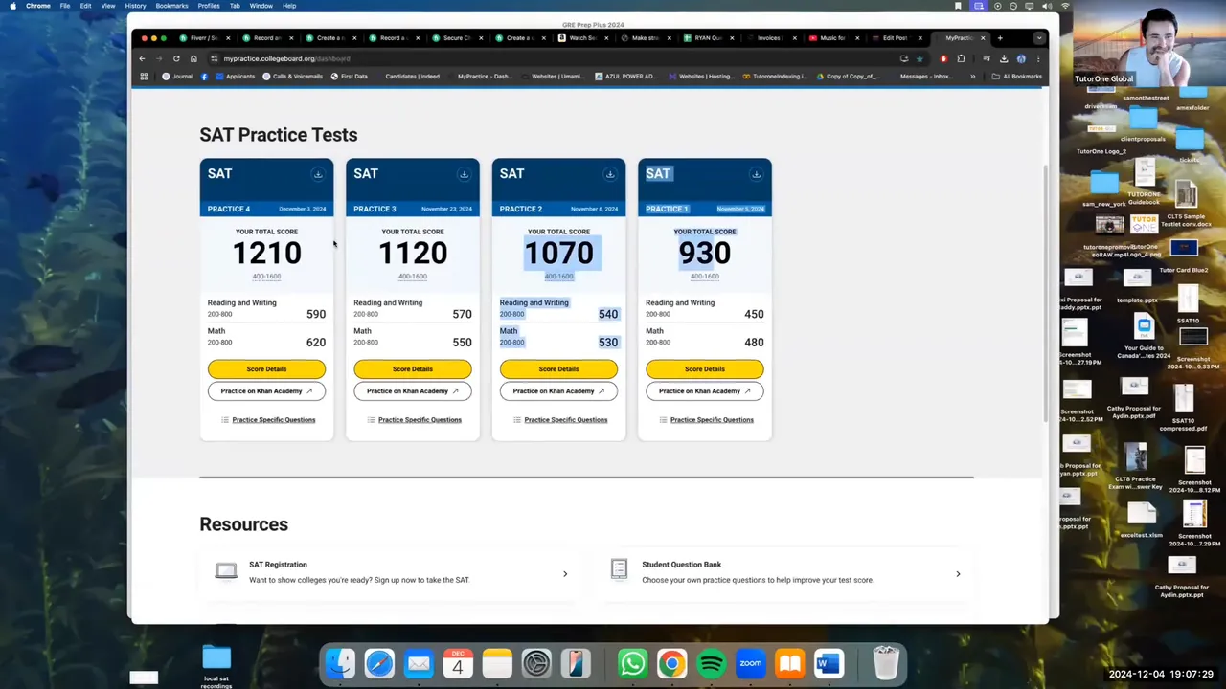Open Chrome's downloads icon

(x=1004, y=58)
